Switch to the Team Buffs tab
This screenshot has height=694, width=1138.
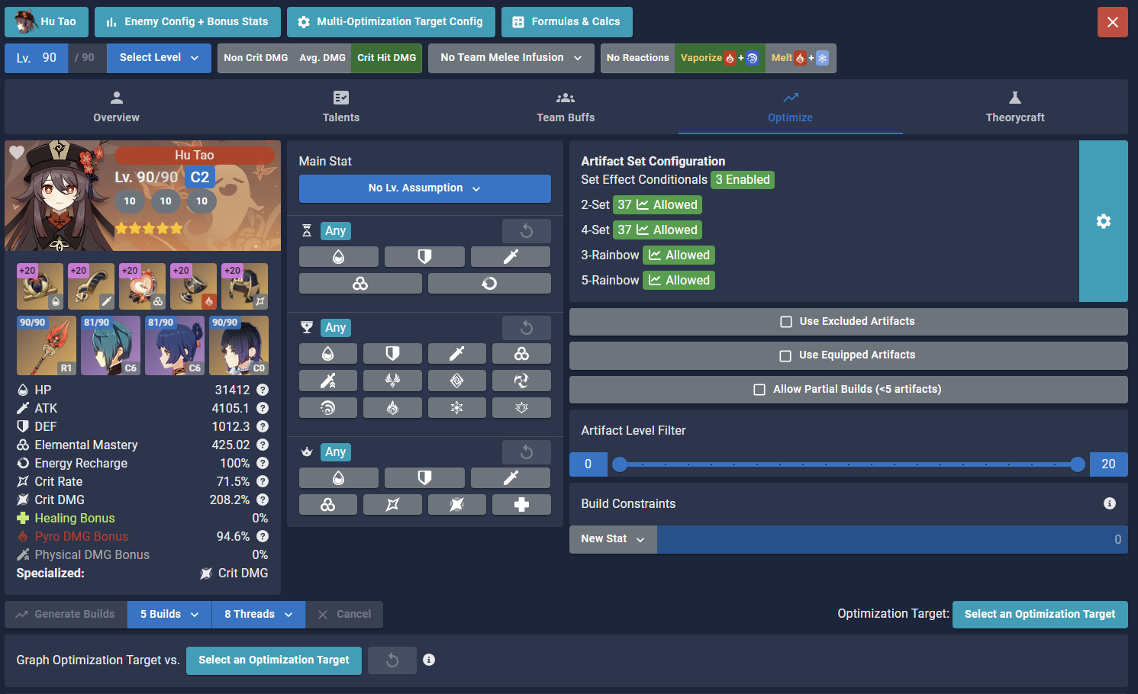click(565, 107)
